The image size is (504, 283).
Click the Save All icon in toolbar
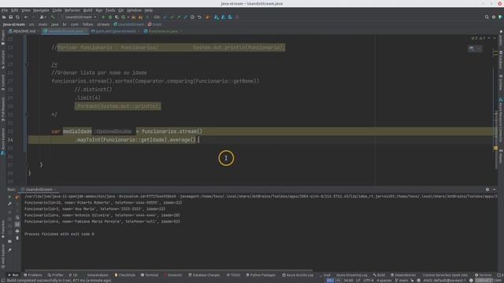click(10, 17)
